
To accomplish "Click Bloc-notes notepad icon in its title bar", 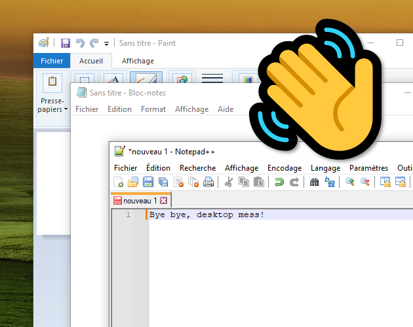I will [81, 92].
